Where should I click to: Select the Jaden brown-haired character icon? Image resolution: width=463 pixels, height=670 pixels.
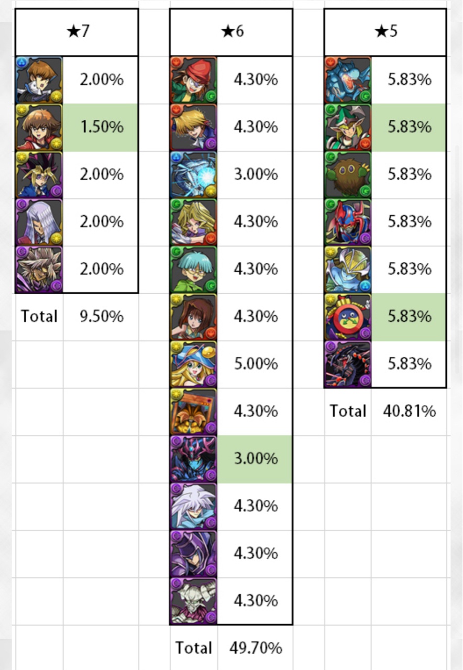[x=39, y=127]
